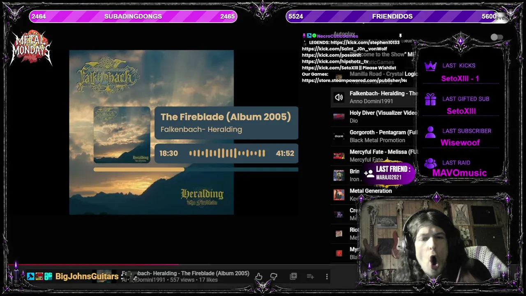
Task: Open the Gorgoroth Pentagram queue thumbnail
Action: coord(339,136)
